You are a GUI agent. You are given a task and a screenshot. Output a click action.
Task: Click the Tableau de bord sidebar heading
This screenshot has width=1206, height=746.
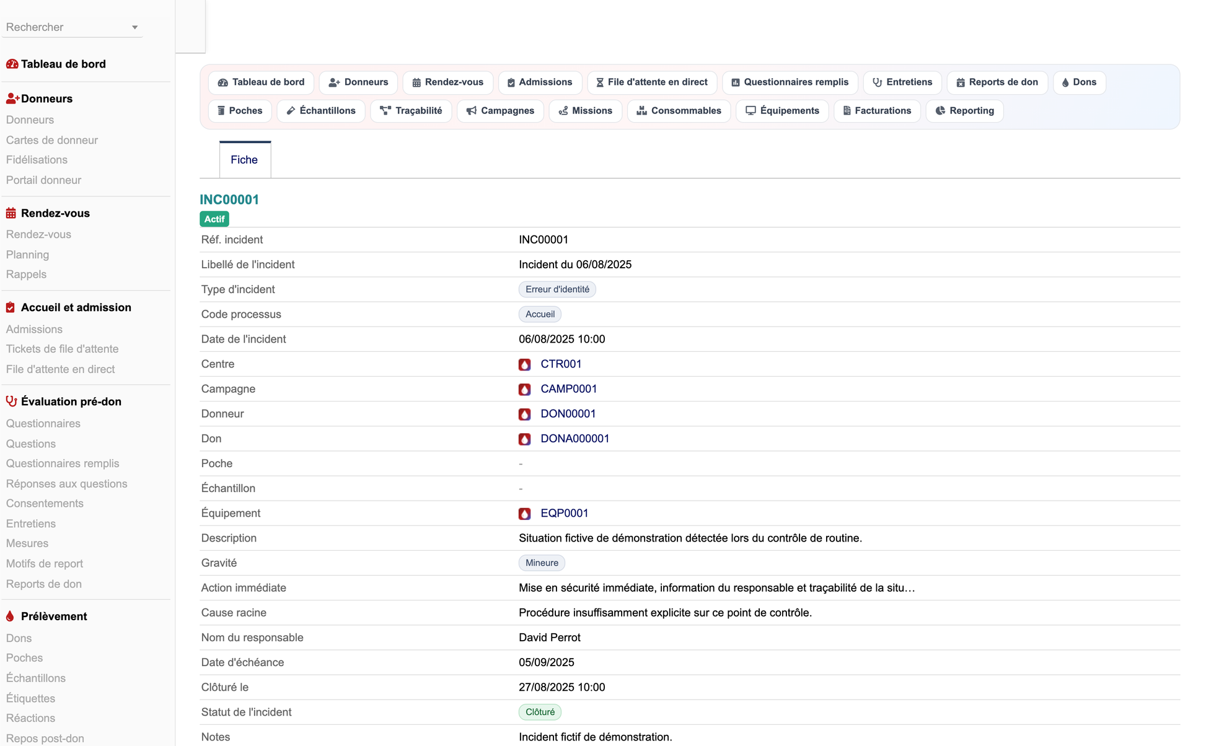(x=63, y=64)
